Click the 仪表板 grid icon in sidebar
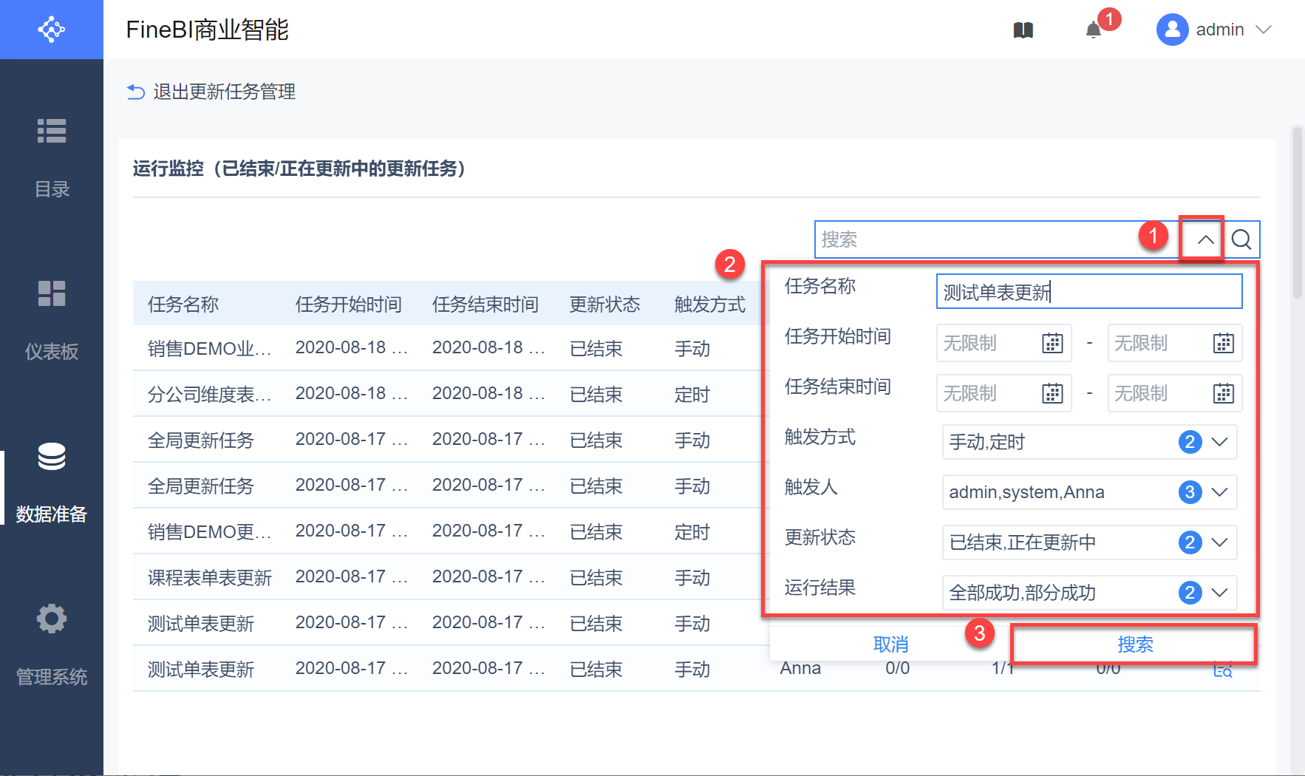The height and width of the screenshot is (776, 1305). coord(52,293)
